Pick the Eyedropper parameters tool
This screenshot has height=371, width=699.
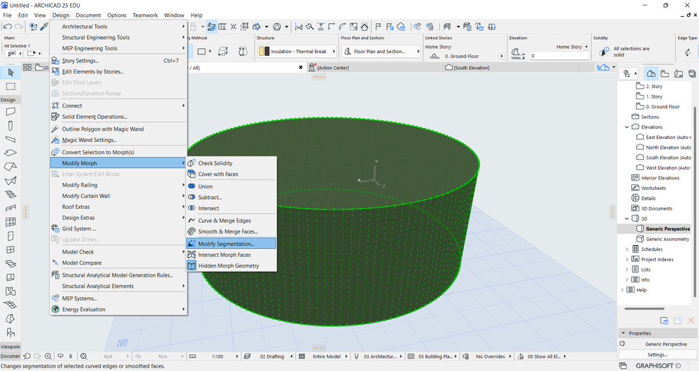click(44, 27)
